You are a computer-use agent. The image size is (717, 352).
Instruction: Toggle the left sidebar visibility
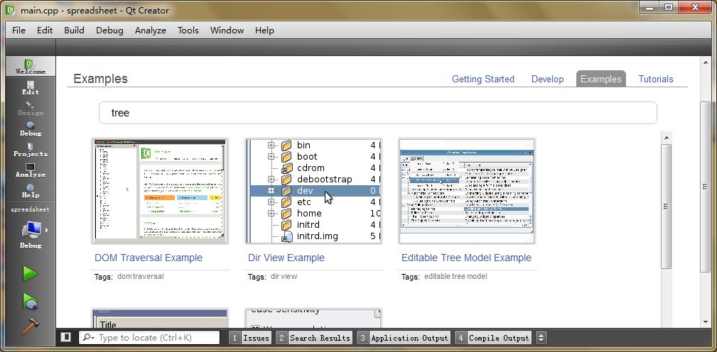click(65, 337)
